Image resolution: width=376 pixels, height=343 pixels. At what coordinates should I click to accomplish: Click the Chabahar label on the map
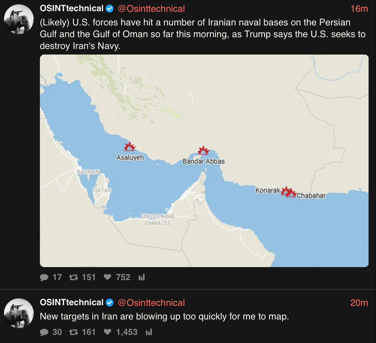click(x=311, y=196)
